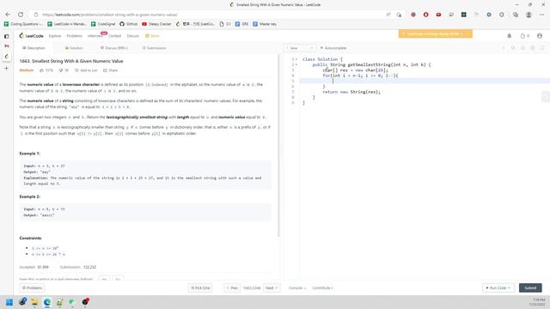The width and height of the screenshot is (550, 309).
Task: Go to previous problem with Prev
Action: click(x=232, y=288)
